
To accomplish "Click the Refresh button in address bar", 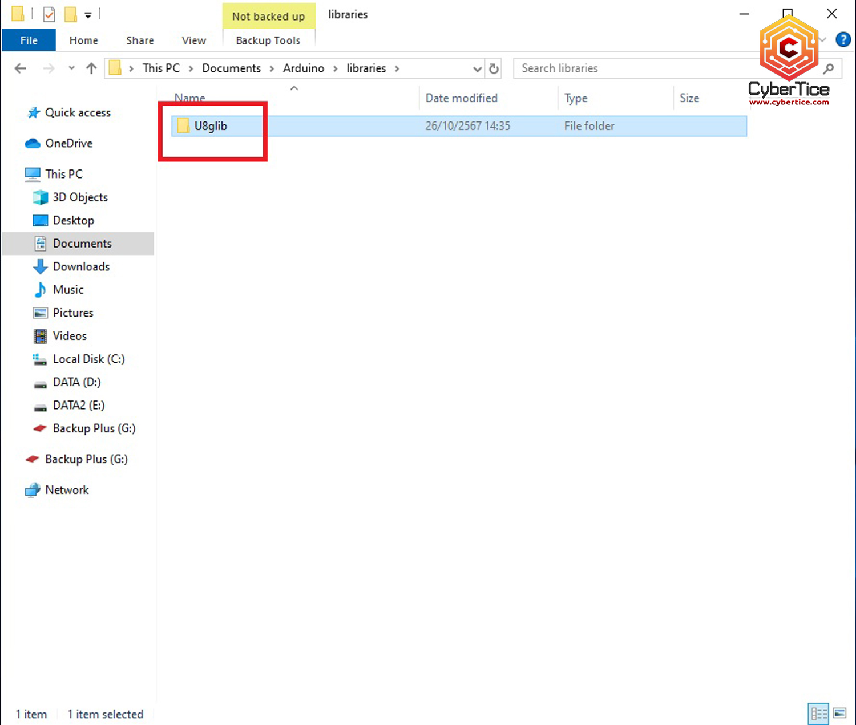I will 494,68.
